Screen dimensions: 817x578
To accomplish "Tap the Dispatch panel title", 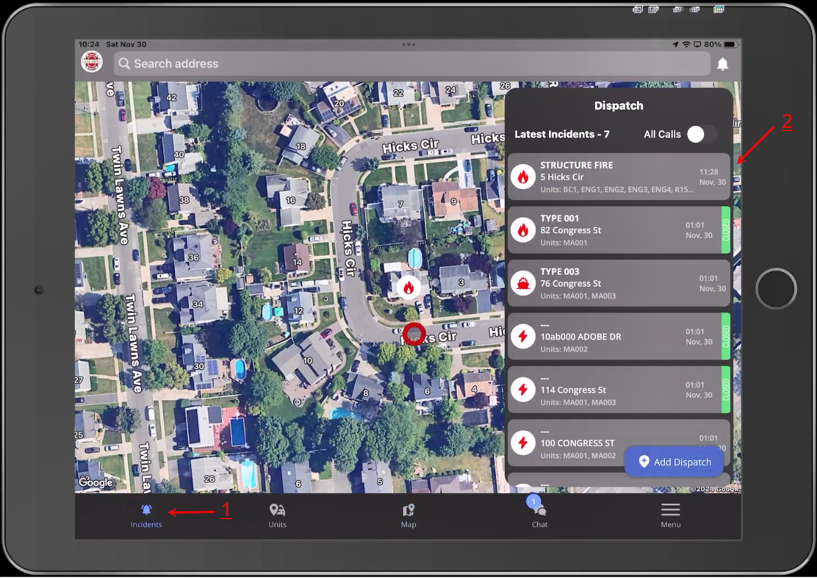I will click(618, 106).
